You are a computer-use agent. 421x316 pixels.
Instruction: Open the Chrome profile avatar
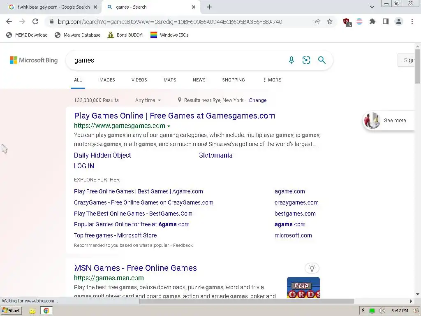coord(399,21)
